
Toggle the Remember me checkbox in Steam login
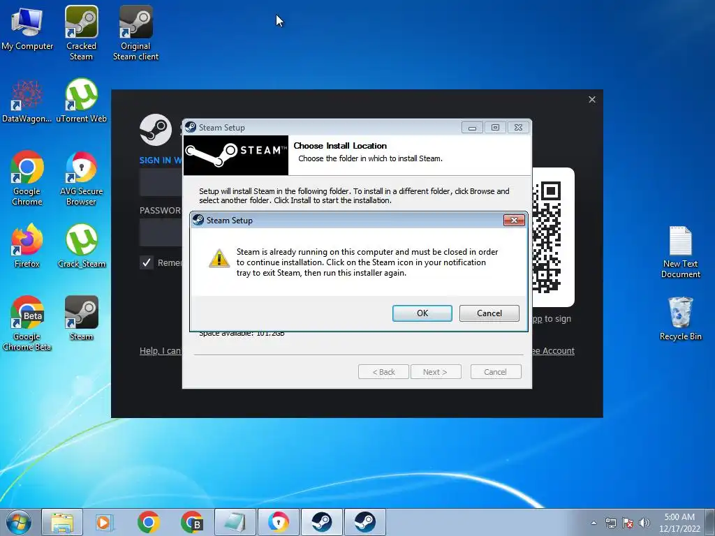147,262
